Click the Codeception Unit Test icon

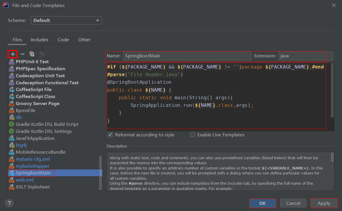[11, 76]
